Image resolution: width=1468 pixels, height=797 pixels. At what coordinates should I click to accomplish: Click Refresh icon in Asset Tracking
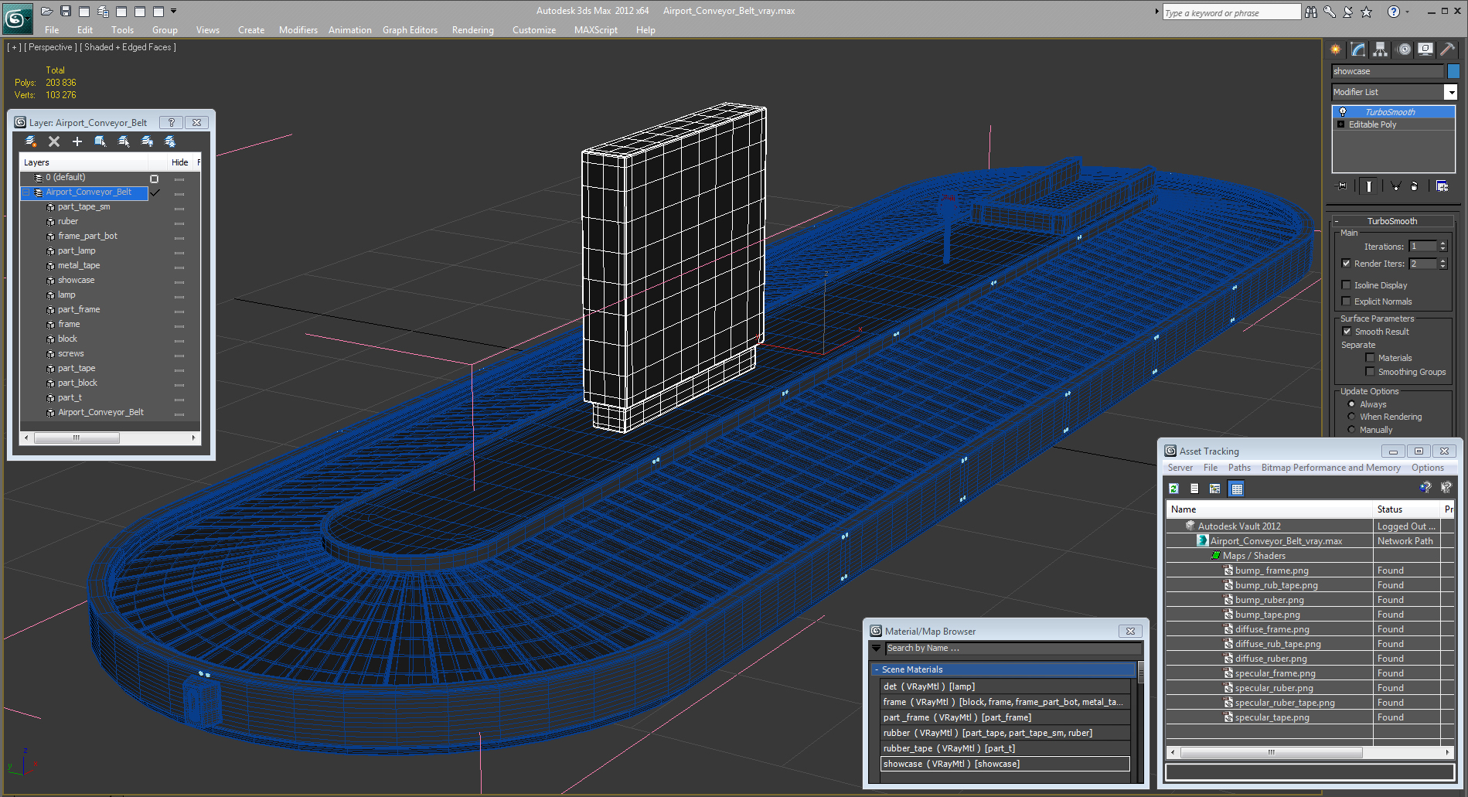1173,489
